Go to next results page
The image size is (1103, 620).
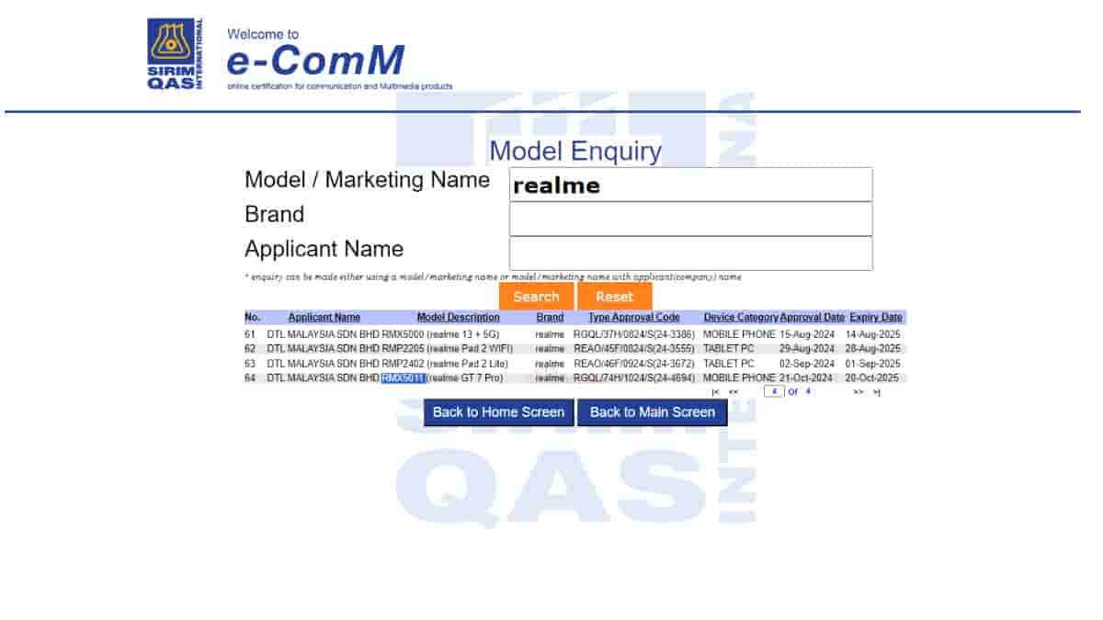[858, 392]
